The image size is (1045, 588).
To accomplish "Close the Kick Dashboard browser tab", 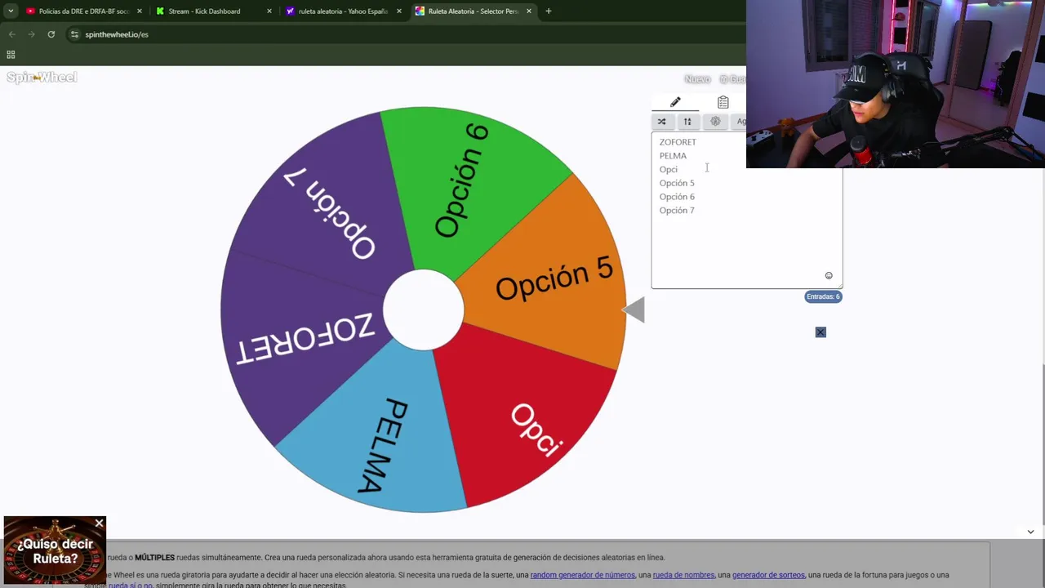I will point(269,11).
